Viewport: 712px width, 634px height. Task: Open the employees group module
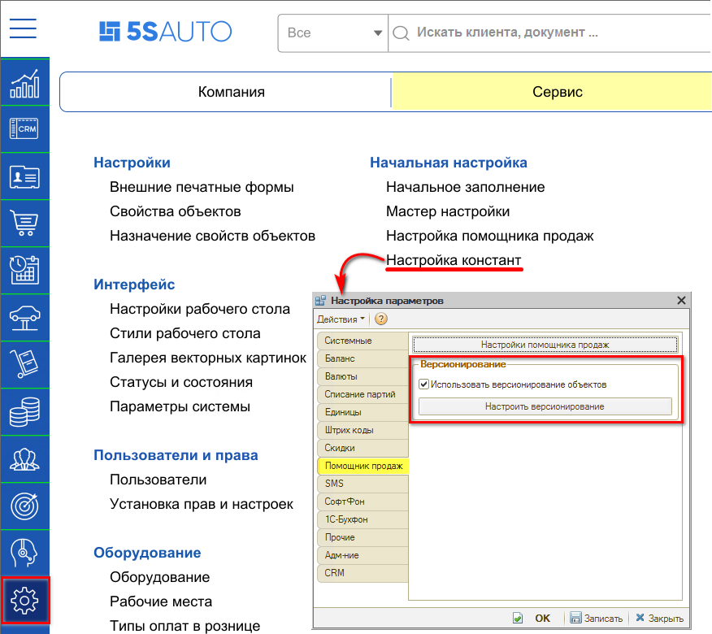click(24, 458)
